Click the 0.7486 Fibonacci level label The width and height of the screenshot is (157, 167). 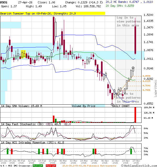(x=146, y=90)
